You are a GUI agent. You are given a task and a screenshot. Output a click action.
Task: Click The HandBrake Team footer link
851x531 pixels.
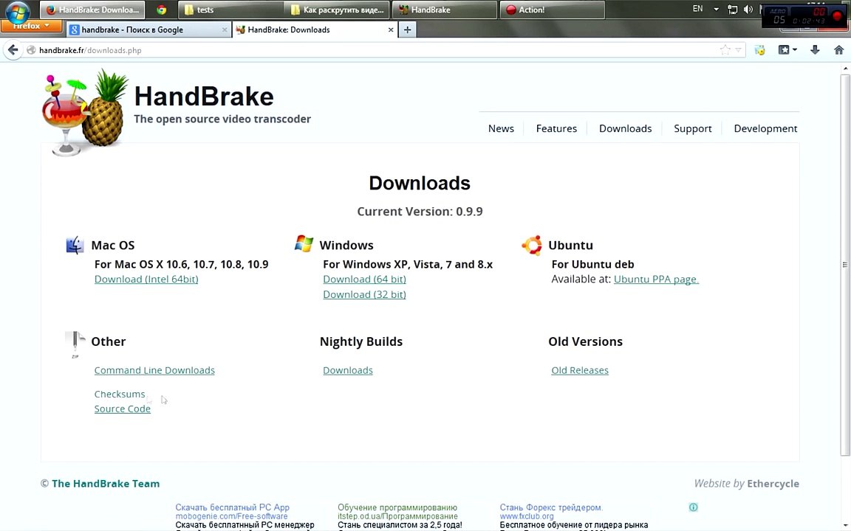coord(106,483)
